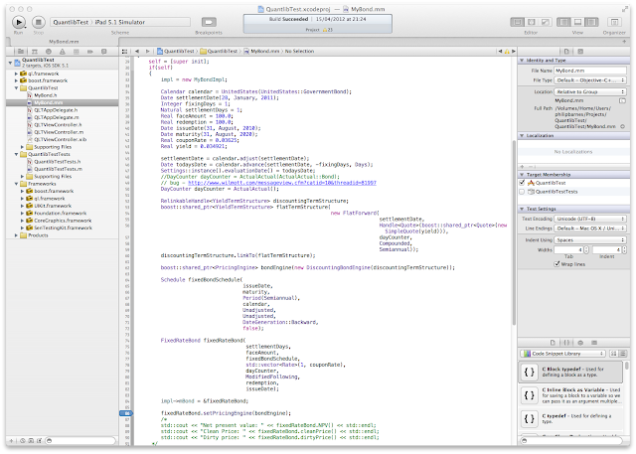636x454 pixels.
Task: Show the File Template library
Action: (x=553, y=343)
